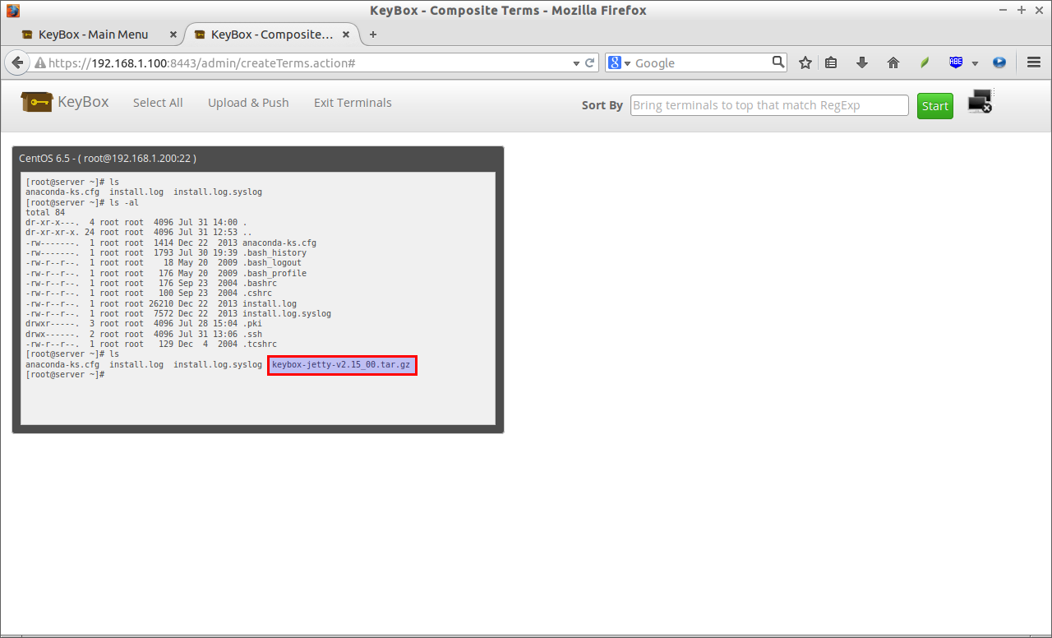1052x638 pixels.
Task: Click Exit Terminals link
Action: click(x=353, y=103)
